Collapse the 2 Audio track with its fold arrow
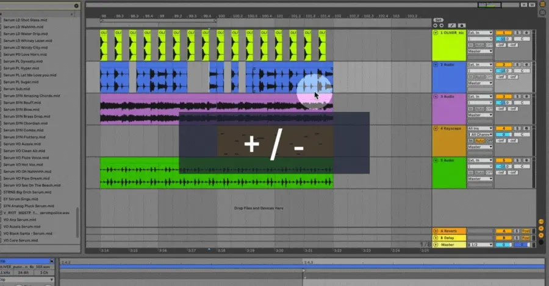This screenshot has height=286, width=549. (436, 65)
